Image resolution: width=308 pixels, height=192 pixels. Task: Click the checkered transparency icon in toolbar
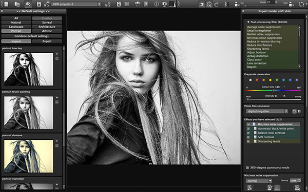(226, 4)
